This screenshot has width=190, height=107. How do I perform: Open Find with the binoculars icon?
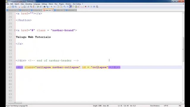pyautogui.click(x=45, y=7)
